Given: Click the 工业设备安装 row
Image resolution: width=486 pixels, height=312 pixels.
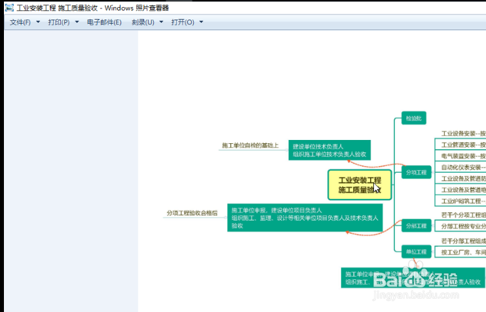Looking at the screenshot, I should (x=463, y=133).
